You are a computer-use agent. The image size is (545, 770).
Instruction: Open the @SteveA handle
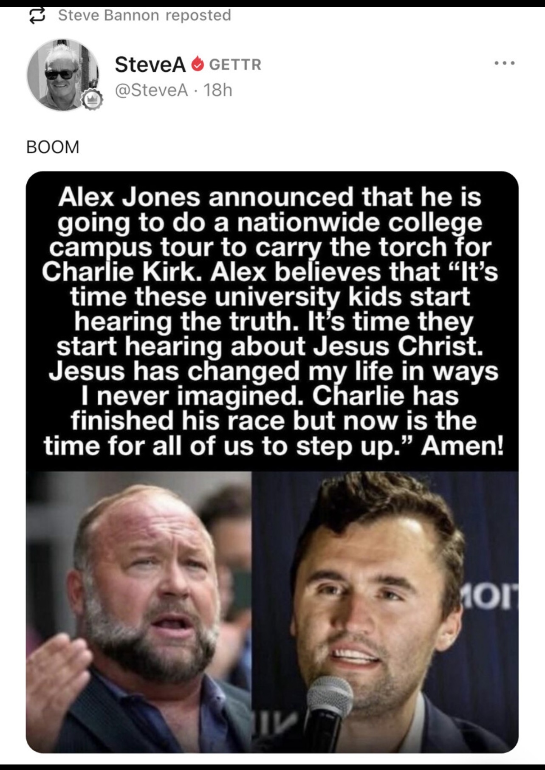[151, 90]
